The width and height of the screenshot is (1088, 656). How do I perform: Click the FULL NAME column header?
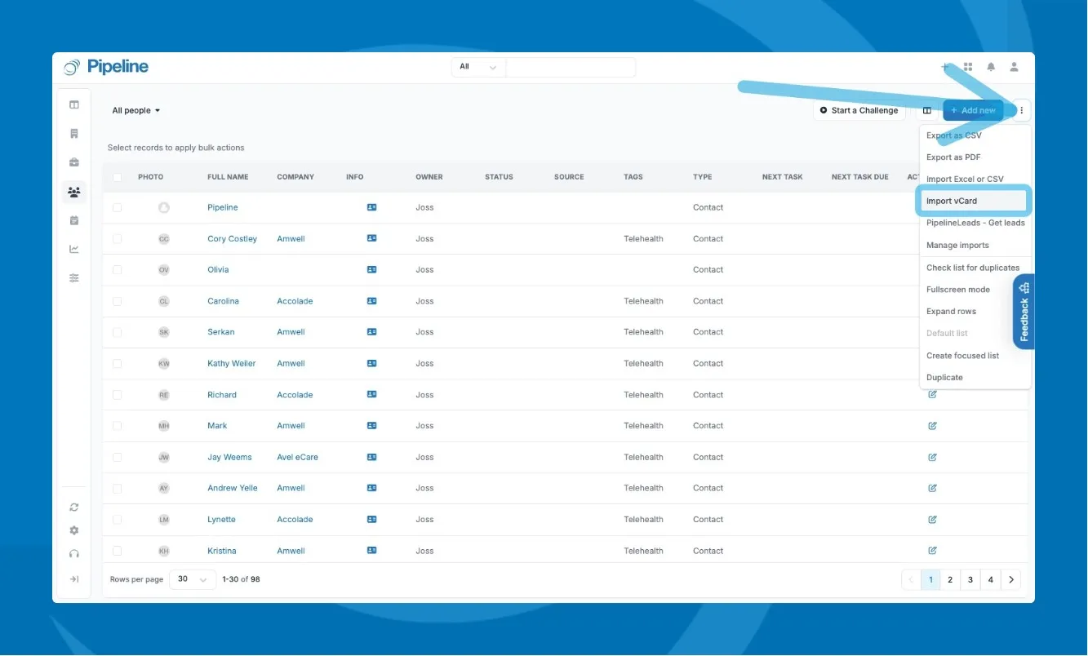228,177
